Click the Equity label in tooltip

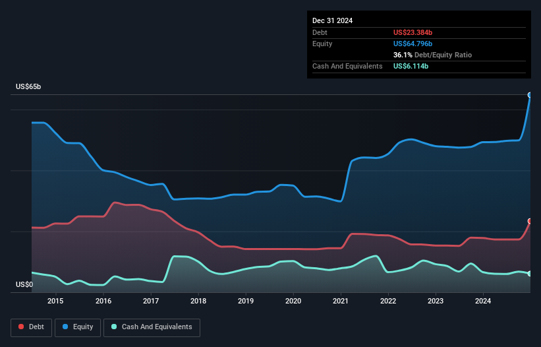pos(322,44)
